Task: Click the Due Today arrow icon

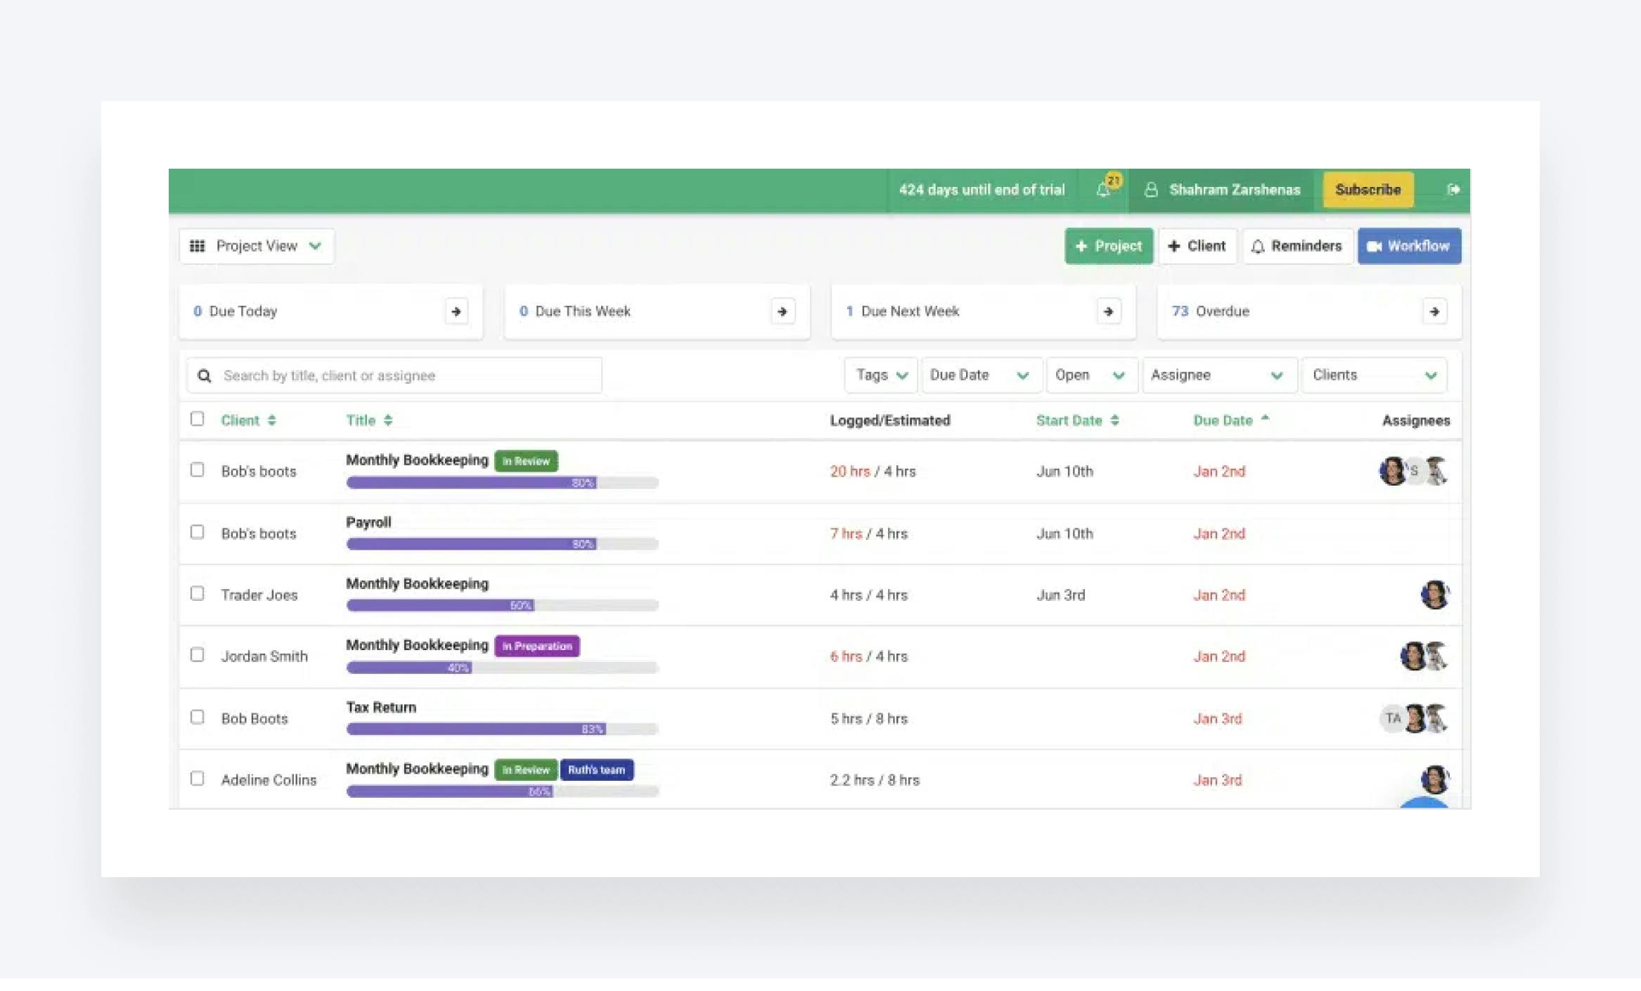Action: [456, 311]
